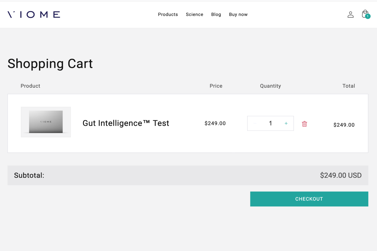This screenshot has width=377, height=251.
Task: Increase quantity with the plus button
Action: [x=286, y=123]
